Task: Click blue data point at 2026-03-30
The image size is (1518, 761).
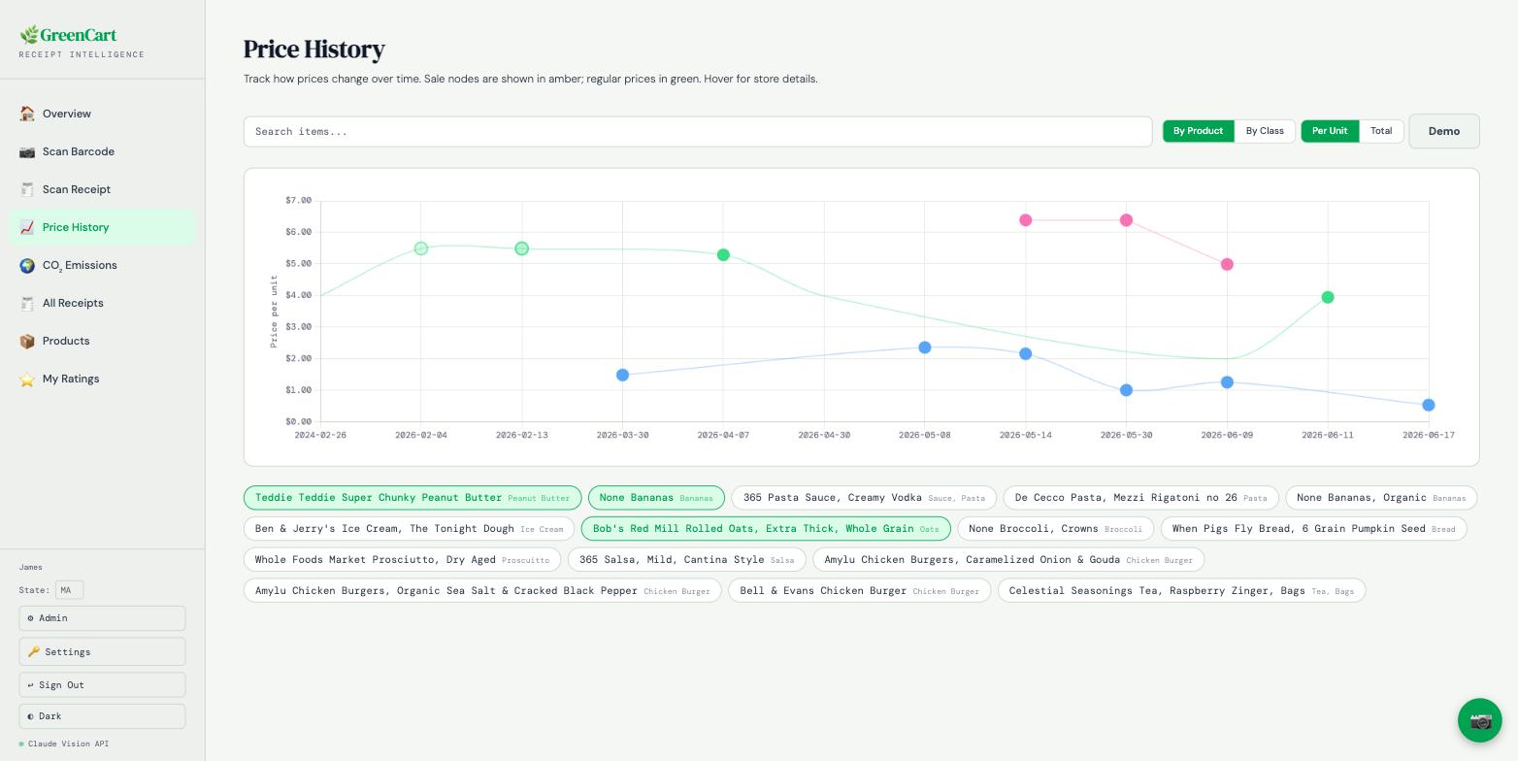Action: point(622,375)
